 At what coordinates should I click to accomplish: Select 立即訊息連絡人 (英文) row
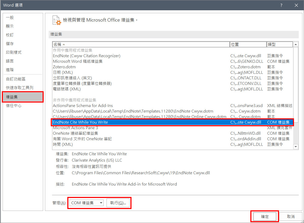pyautogui.click(x=173, y=78)
